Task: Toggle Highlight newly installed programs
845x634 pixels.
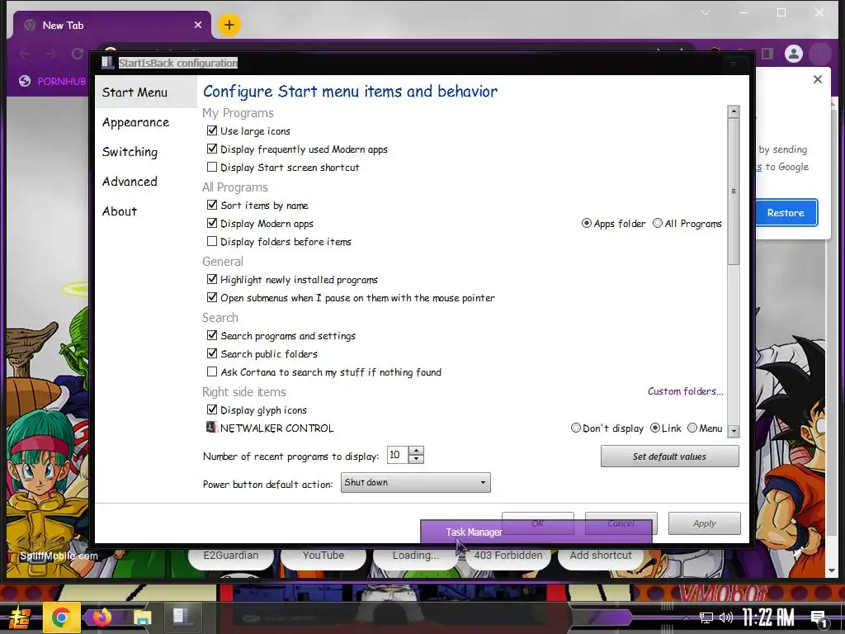Action: click(x=212, y=279)
